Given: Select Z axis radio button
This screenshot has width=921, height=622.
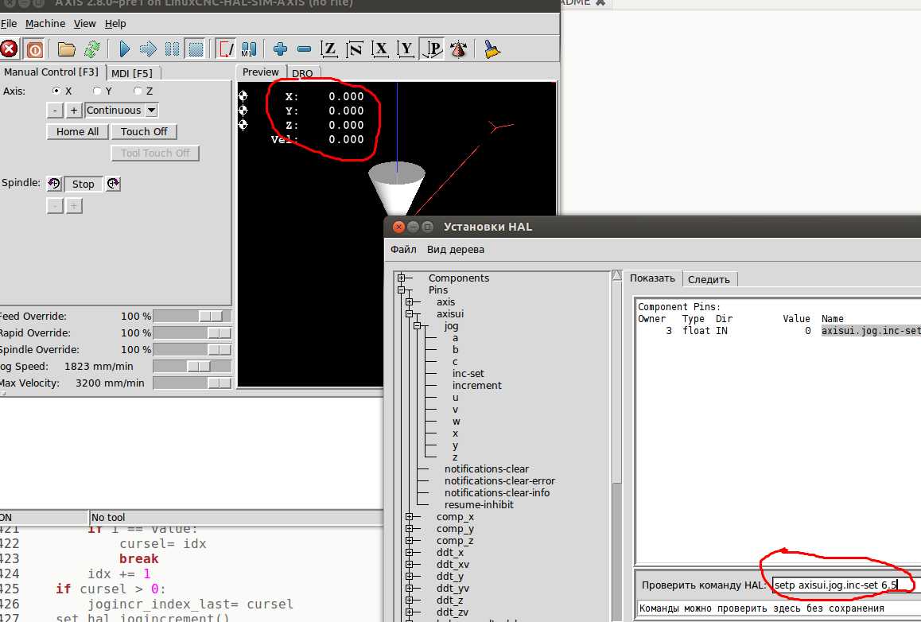Looking at the screenshot, I should point(138,91).
